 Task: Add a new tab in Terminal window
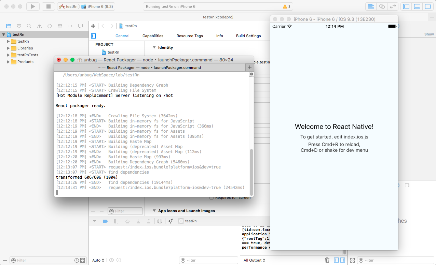(x=249, y=68)
